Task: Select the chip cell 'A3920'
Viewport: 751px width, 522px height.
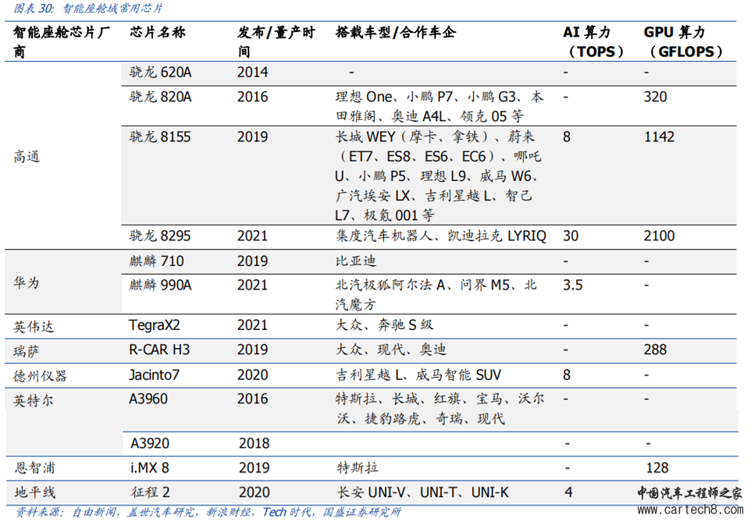Action: (150, 443)
